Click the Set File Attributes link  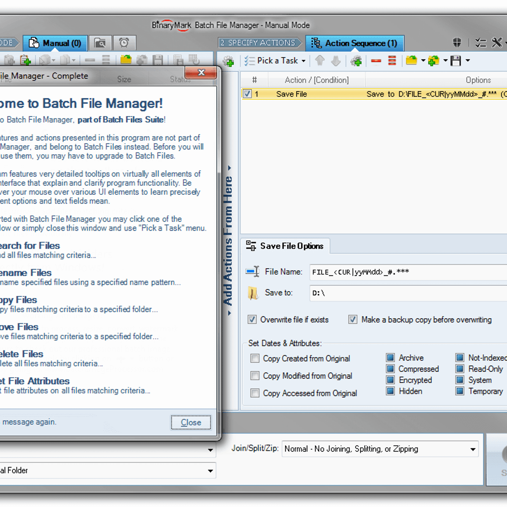coord(35,381)
